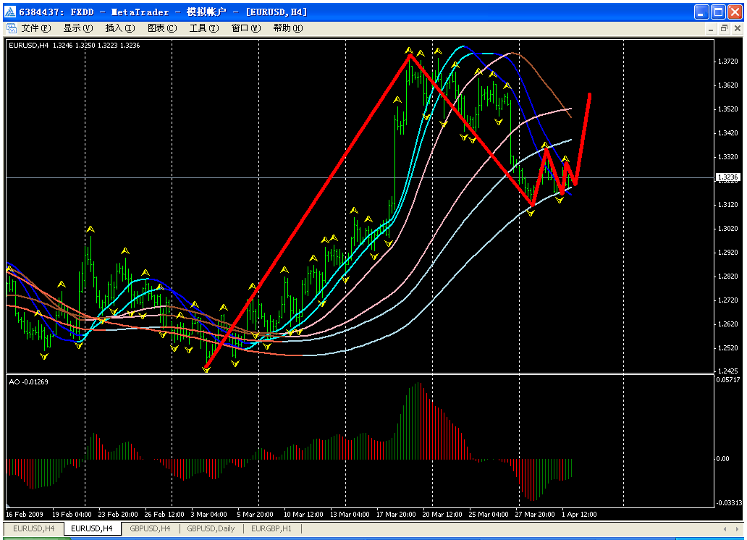This screenshot has height=540, width=747.
Task: Restore down the inner chart window
Action: coord(723,28)
